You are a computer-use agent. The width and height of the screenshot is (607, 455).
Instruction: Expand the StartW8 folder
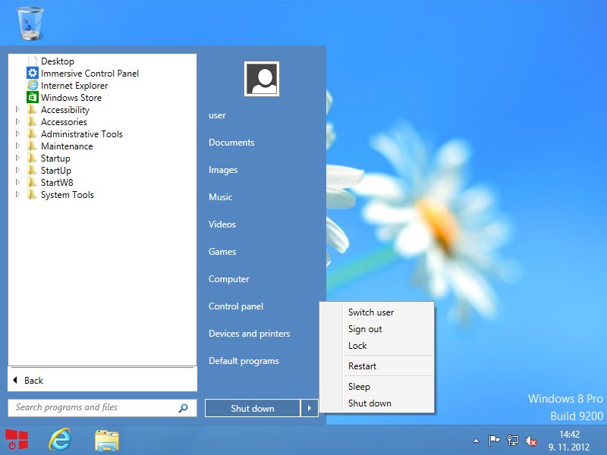(x=17, y=182)
